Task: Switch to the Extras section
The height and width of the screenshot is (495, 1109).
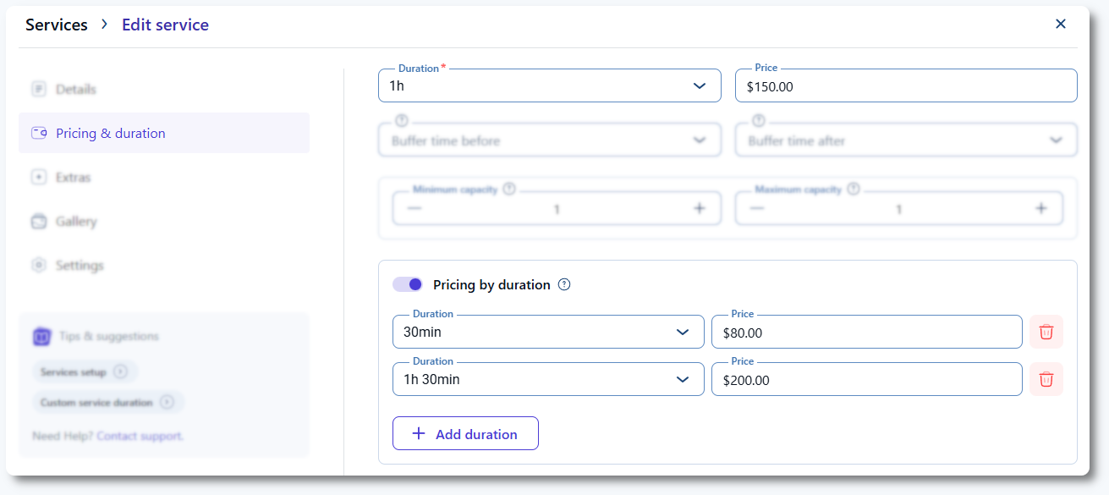Action: [73, 178]
